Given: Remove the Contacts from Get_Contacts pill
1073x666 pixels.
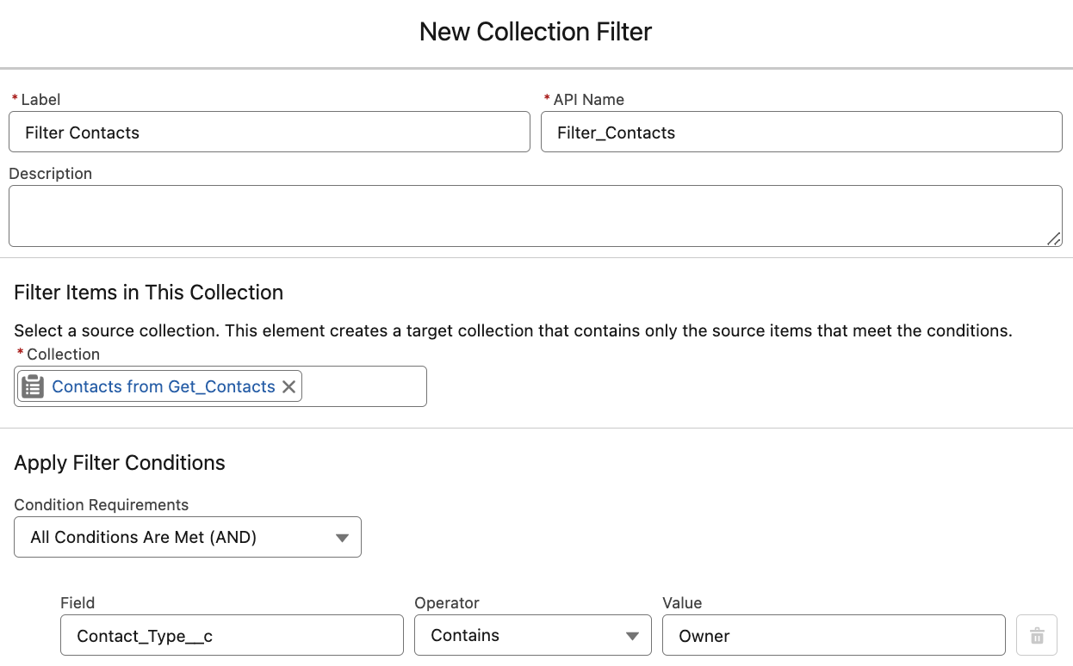Looking at the screenshot, I should tap(289, 387).
